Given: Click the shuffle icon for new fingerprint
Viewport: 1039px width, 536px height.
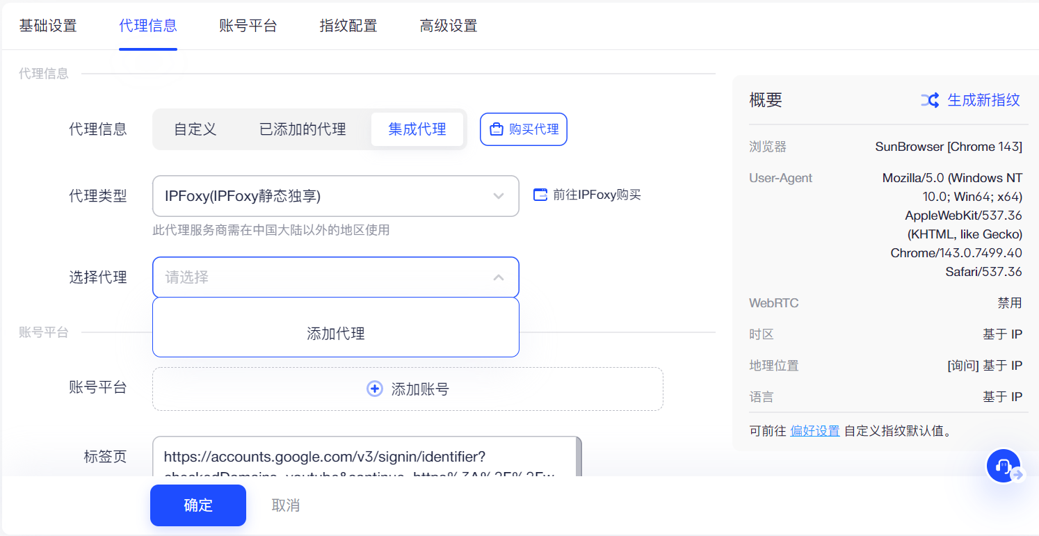Looking at the screenshot, I should pyautogui.click(x=930, y=100).
